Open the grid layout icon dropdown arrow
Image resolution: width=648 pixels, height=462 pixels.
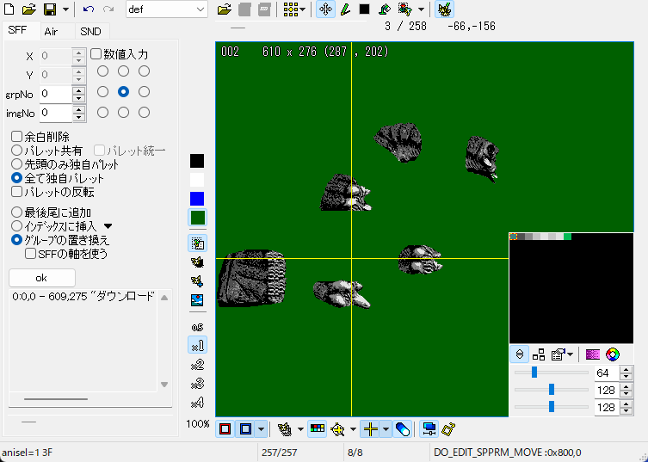303,9
